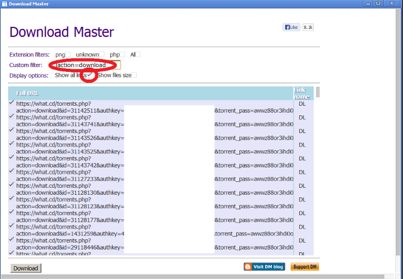Uncheck the link with id=31128123
Screen dimensions: 403x279
click(x=11, y=199)
